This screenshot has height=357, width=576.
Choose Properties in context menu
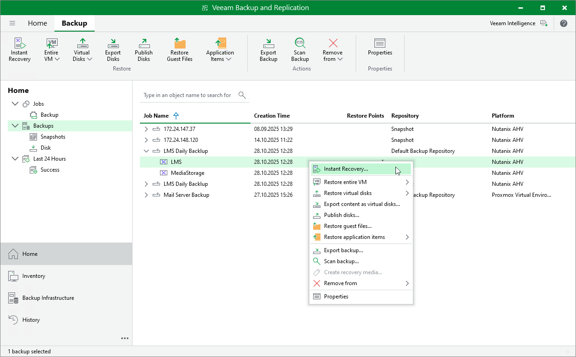click(x=361, y=297)
